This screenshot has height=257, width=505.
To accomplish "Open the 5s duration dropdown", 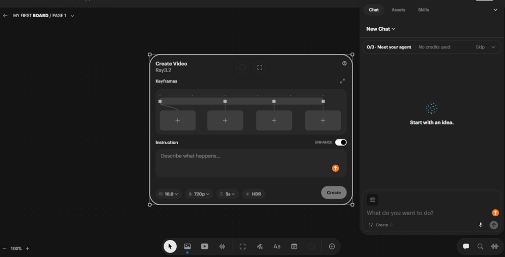I will (x=228, y=194).
